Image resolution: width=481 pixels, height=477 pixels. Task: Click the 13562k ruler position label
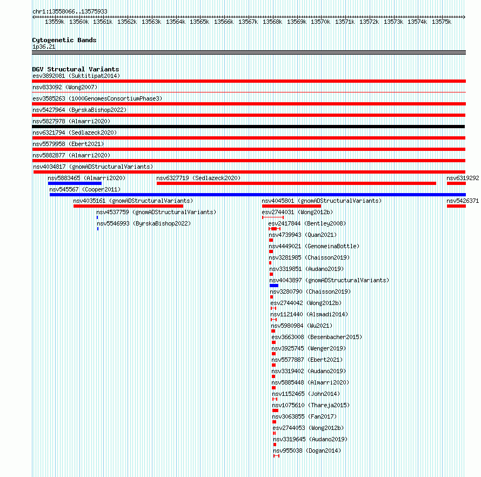pyautogui.click(x=127, y=22)
